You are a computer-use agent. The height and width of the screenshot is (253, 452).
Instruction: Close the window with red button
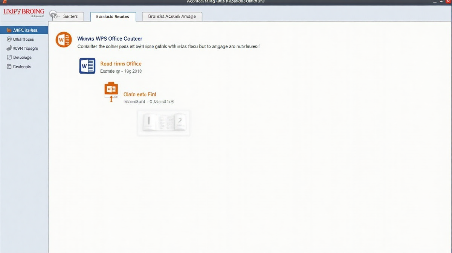click(448, 2)
